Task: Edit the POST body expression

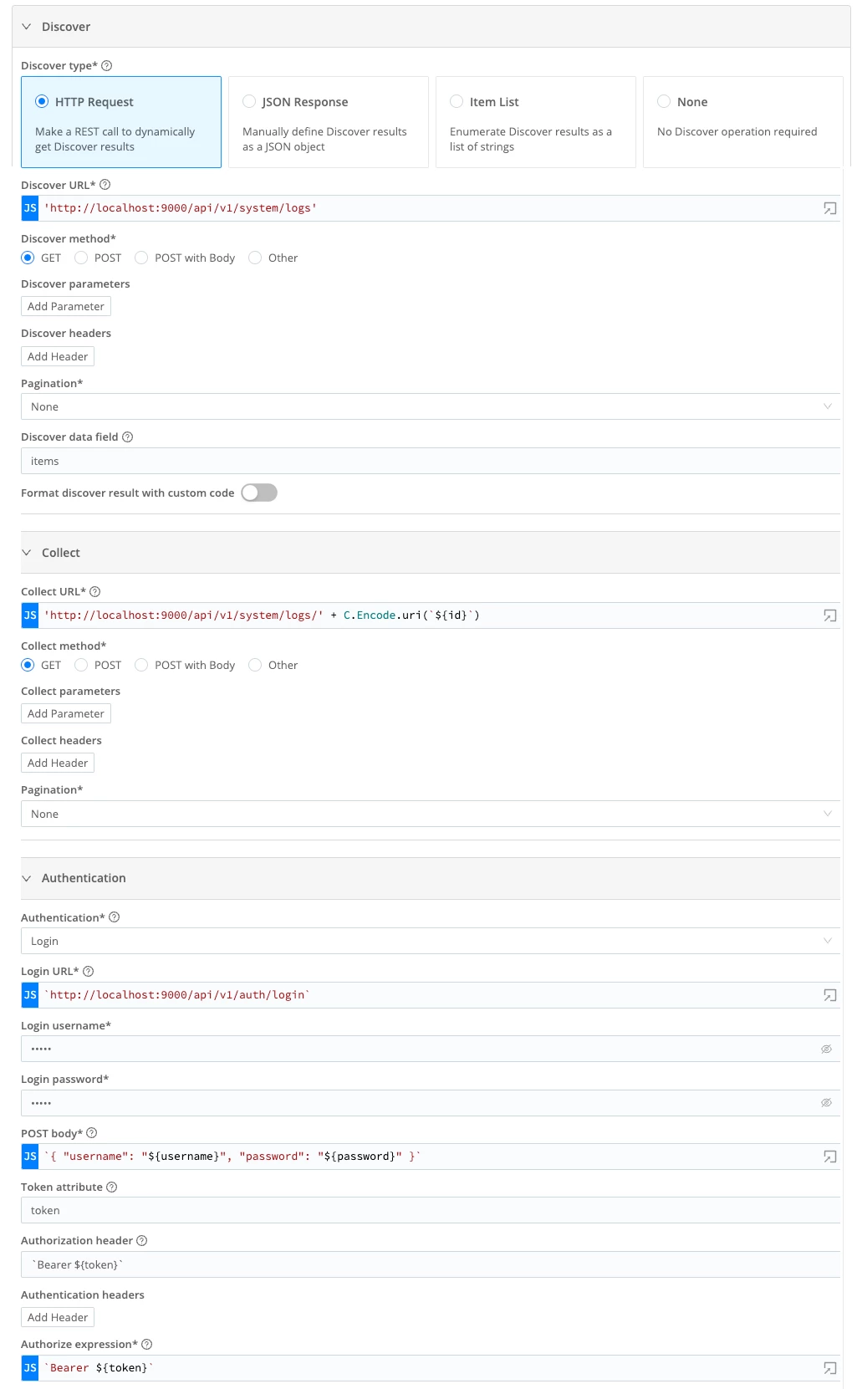Action: click(430, 1157)
